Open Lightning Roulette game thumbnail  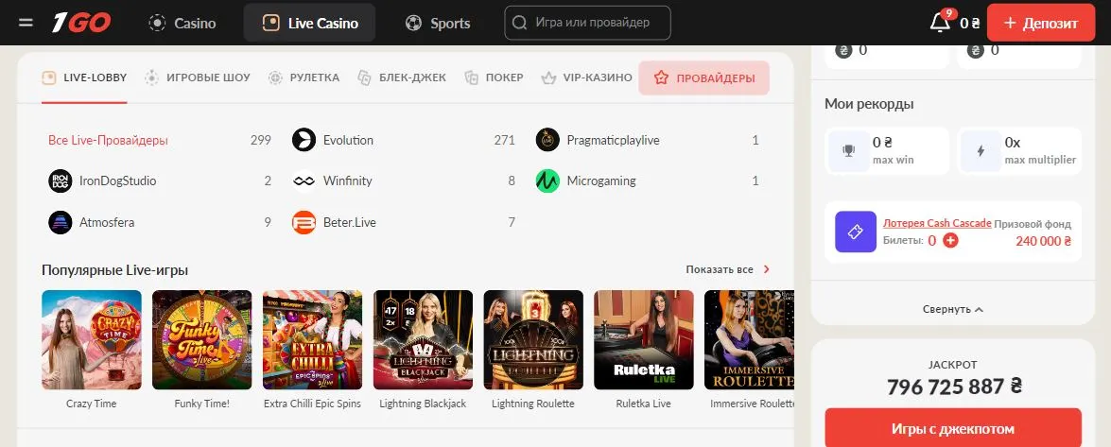tap(533, 340)
